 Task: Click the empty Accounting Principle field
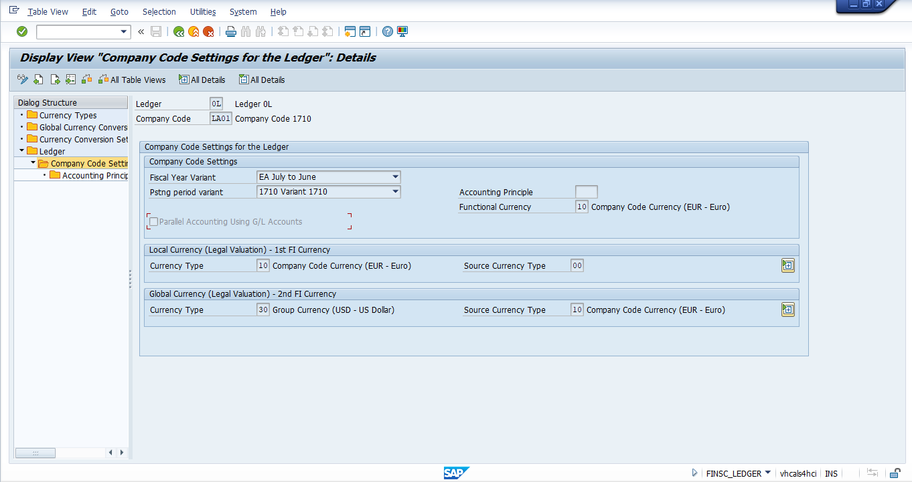[586, 192]
